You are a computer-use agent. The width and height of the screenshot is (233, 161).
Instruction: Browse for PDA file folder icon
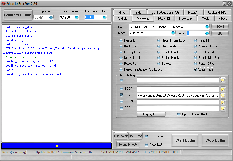click(223, 96)
